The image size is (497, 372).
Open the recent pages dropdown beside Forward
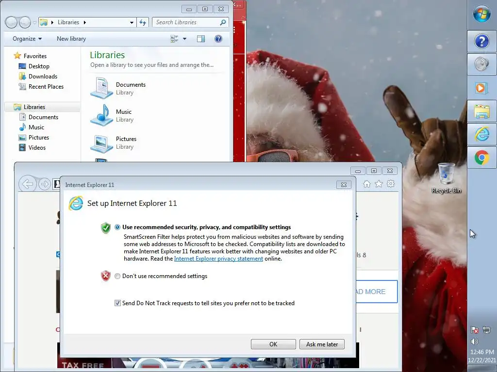pyautogui.click(x=34, y=22)
